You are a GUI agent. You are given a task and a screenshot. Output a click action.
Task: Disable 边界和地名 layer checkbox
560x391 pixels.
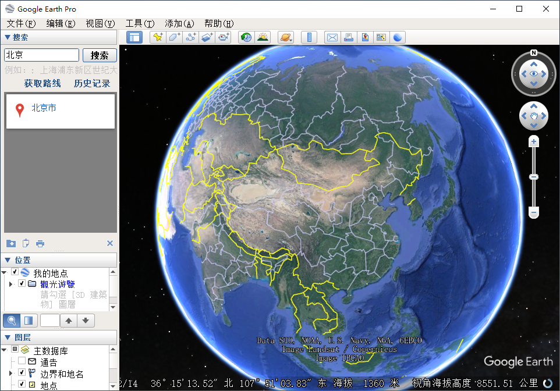click(22, 372)
